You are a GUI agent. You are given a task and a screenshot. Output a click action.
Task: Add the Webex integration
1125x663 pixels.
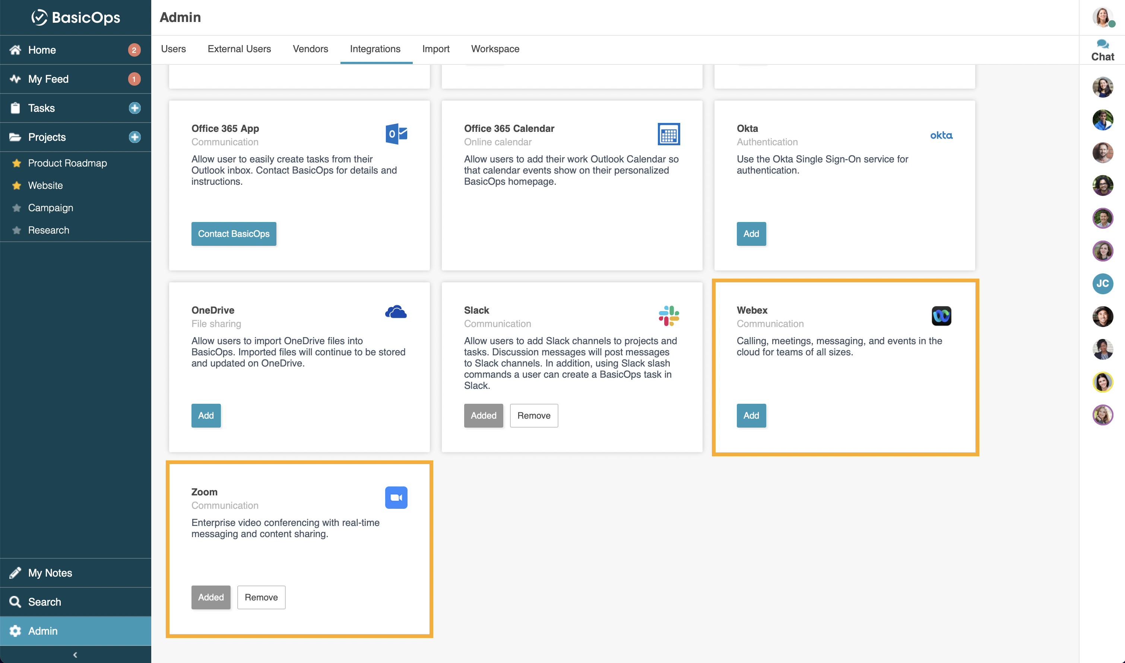click(751, 415)
